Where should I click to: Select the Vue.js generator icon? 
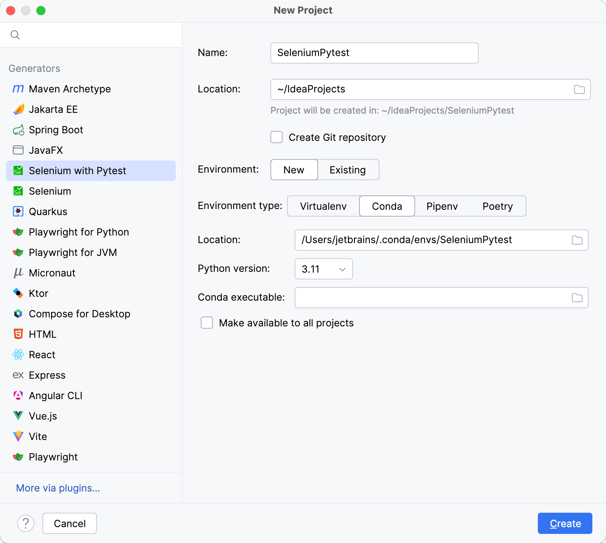(18, 416)
